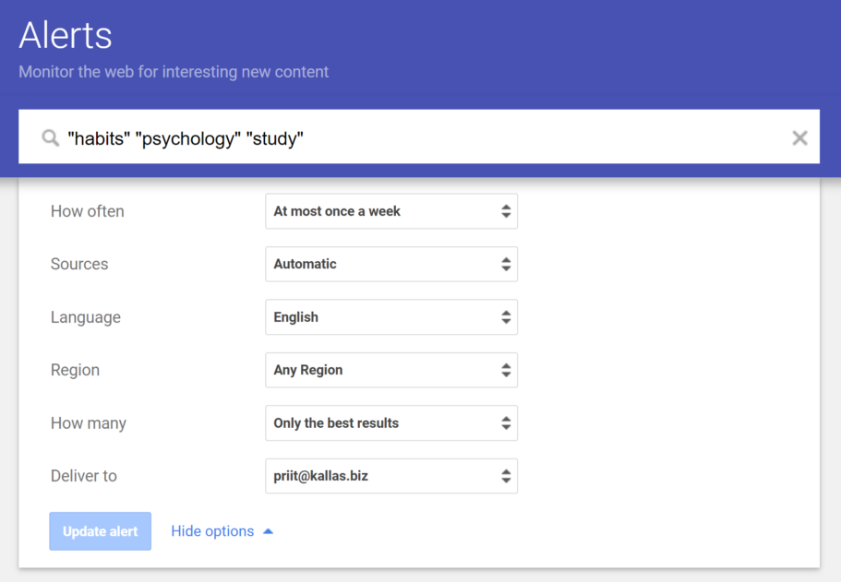Click the arrows icon on the Region selector
Viewport: 841px width, 582px height.
506,370
